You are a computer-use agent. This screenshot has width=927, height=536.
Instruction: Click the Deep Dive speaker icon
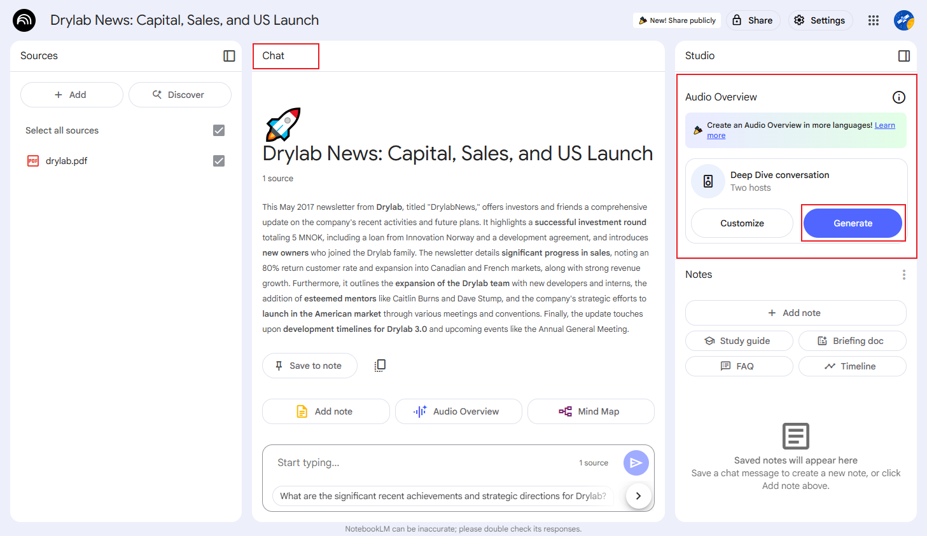pyautogui.click(x=708, y=181)
